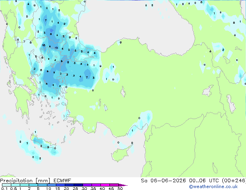Click the "10" value on the map, not the legend
The image size is (246, 190).
pyautogui.click(x=43, y=45)
